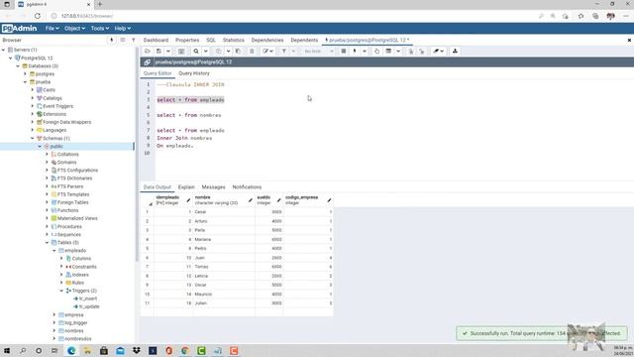Click the Open File toolbar icon

[148, 51]
